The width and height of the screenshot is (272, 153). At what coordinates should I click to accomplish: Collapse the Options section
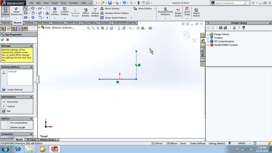[31, 119]
